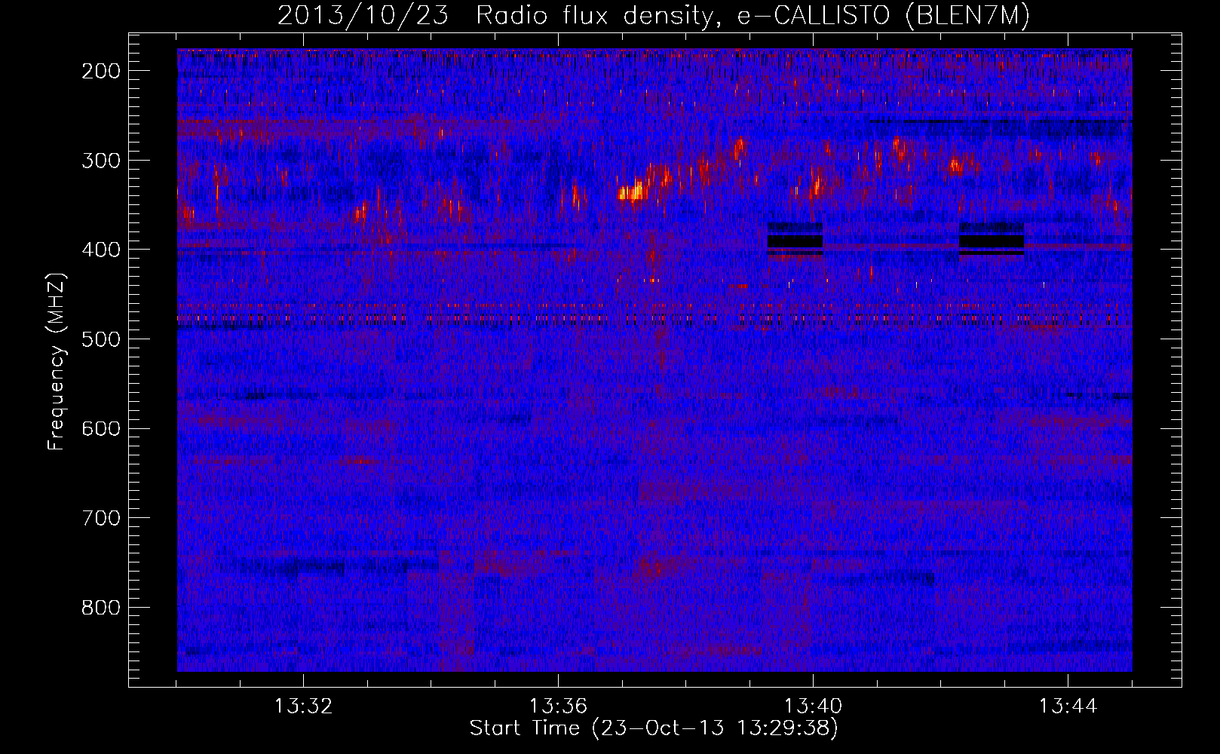The image size is (1220, 754).
Task: Click the 13:40 time tick label
Action: (x=813, y=706)
